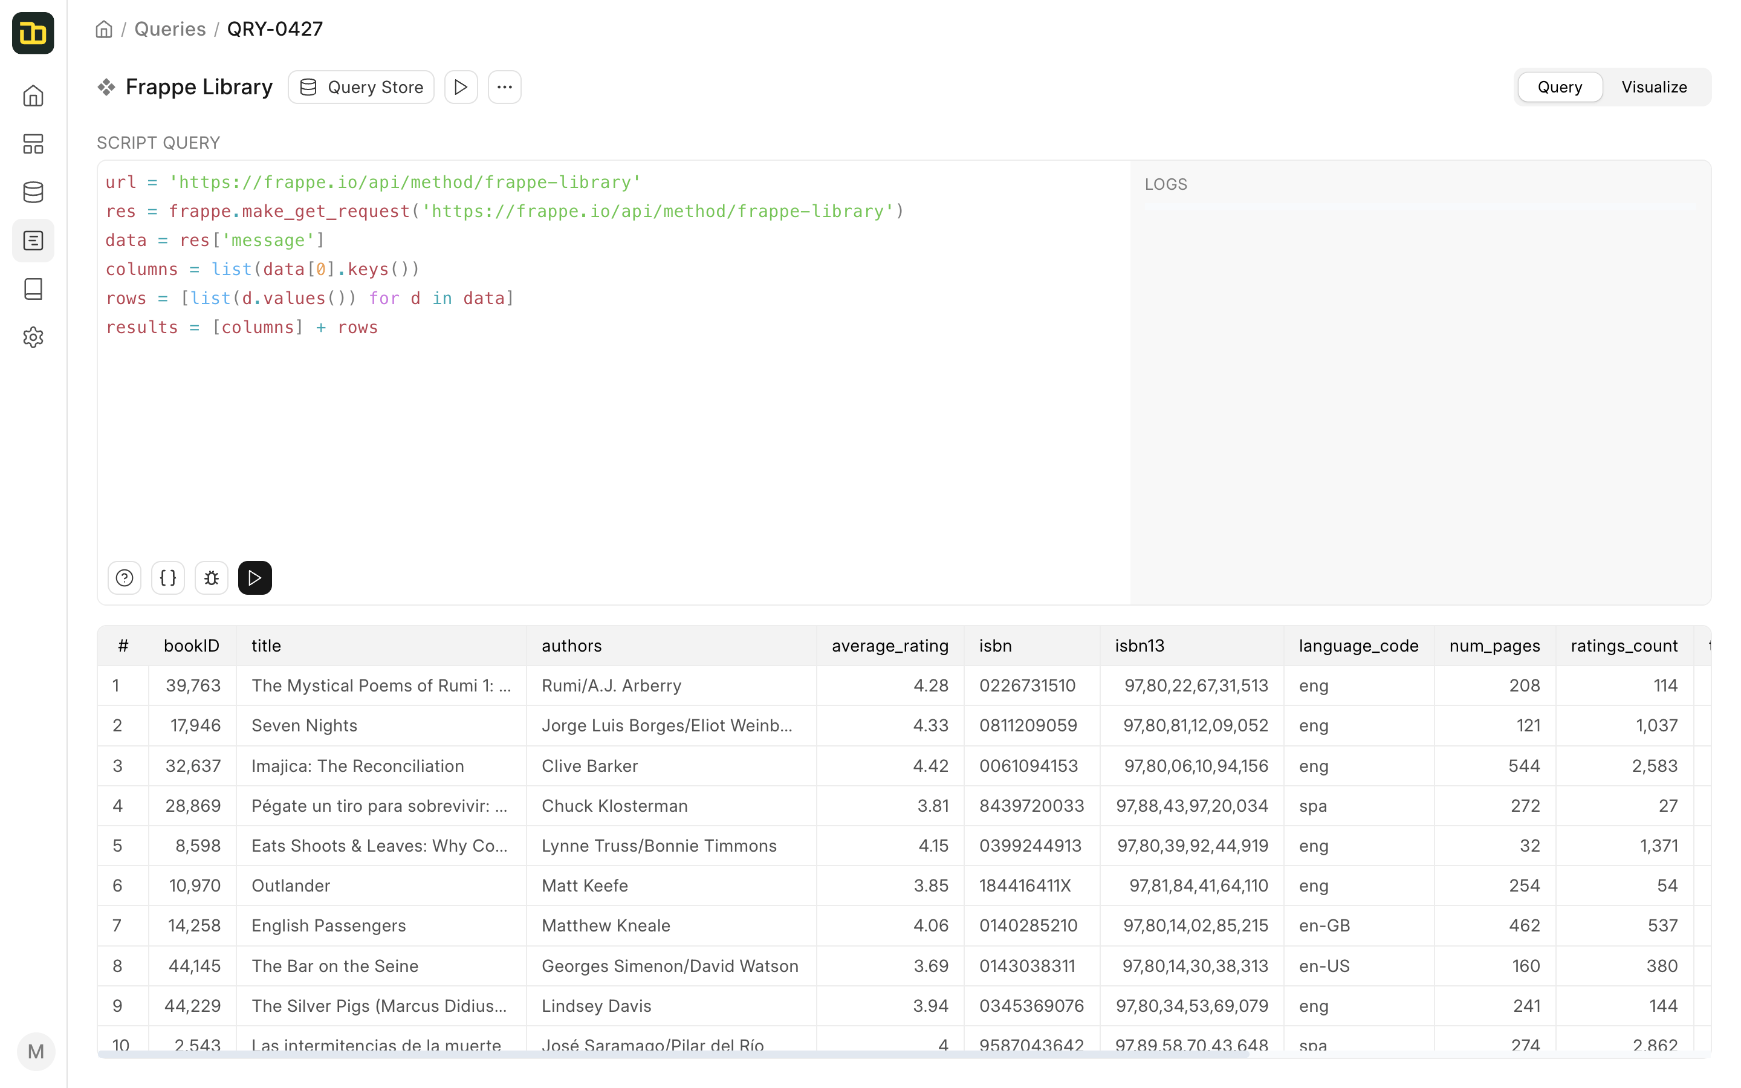This screenshot has height=1088, width=1741.
Task: Go to Queries breadcrumb link
Action: point(170,29)
